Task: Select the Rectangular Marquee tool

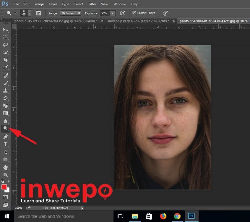Action: point(6,37)
